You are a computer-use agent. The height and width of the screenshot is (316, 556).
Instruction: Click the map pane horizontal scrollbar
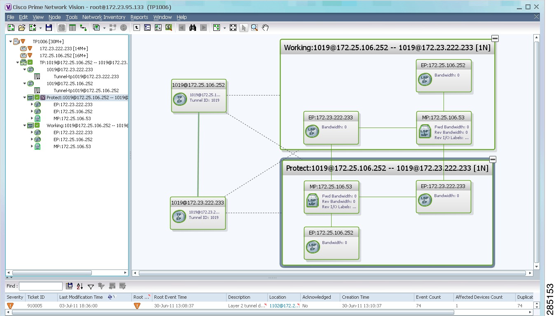tap(332, 273)
